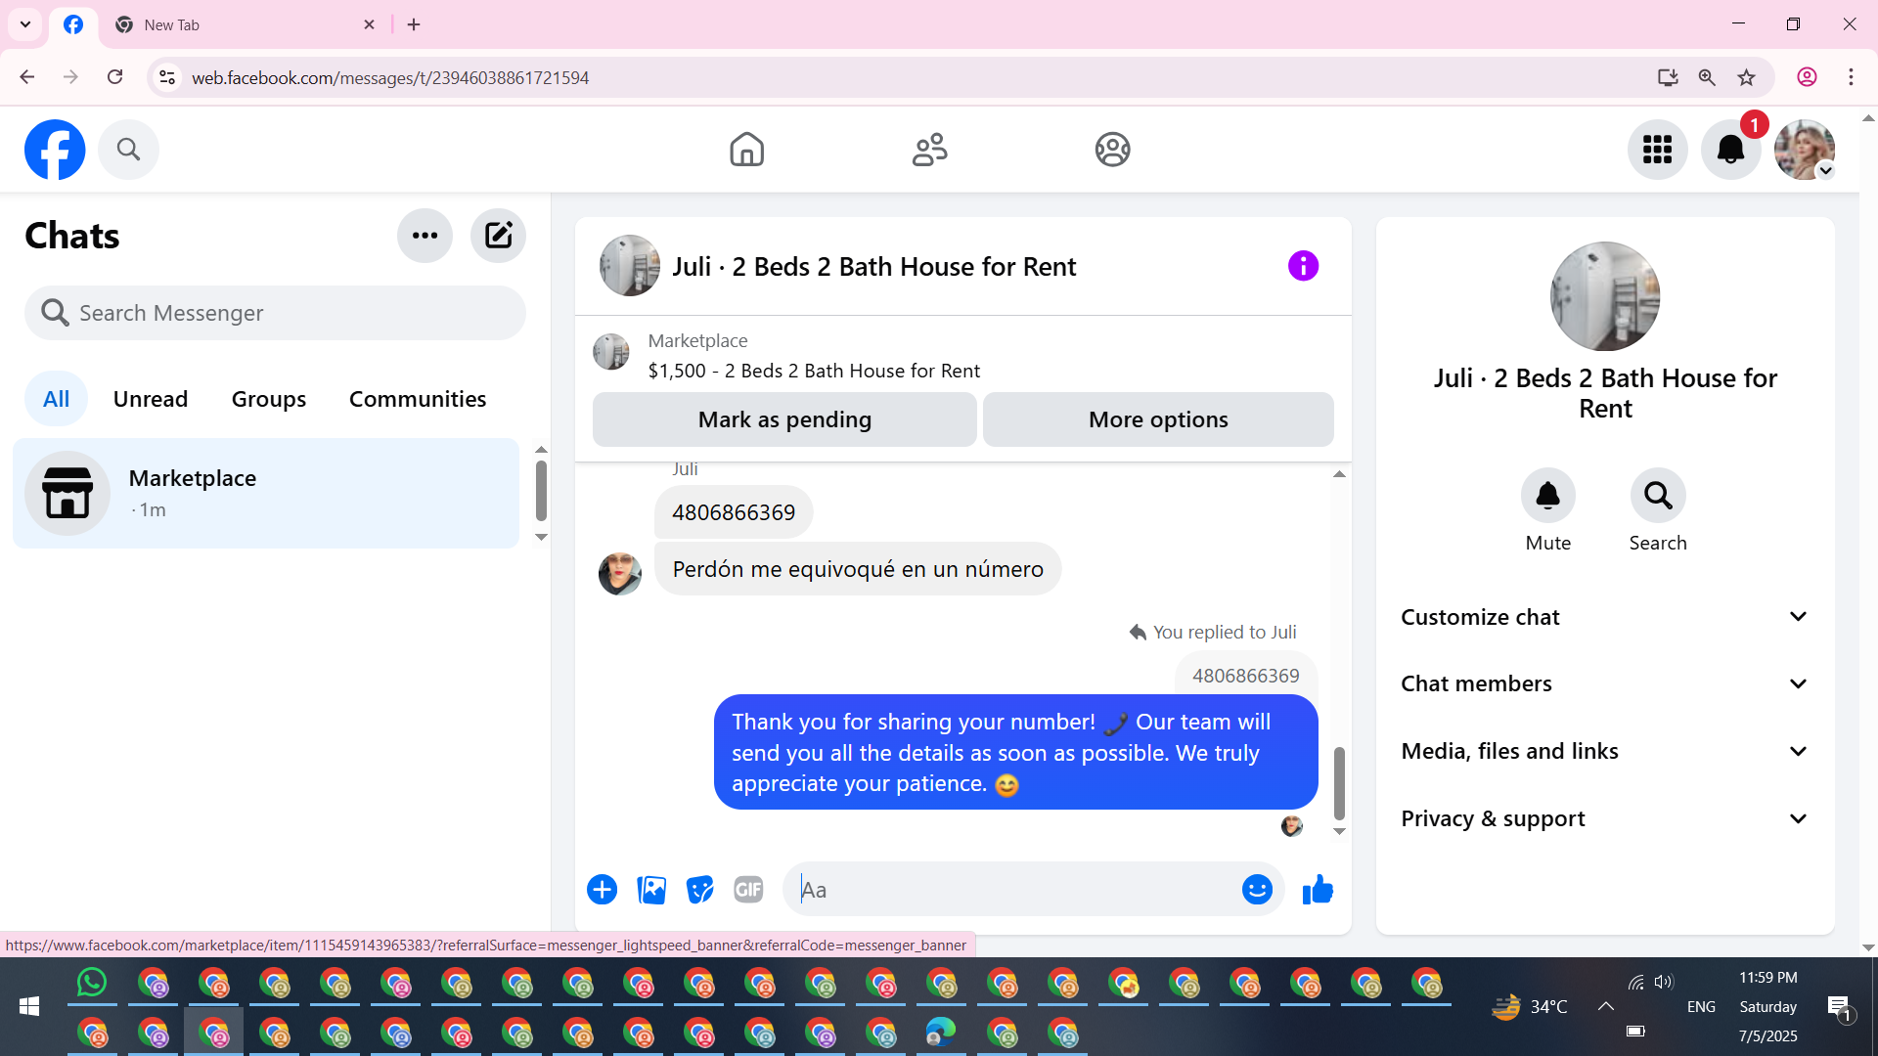The image size is (1878, 1056).
Task: Toggle conversation information panel icon
Action: 1303,266
